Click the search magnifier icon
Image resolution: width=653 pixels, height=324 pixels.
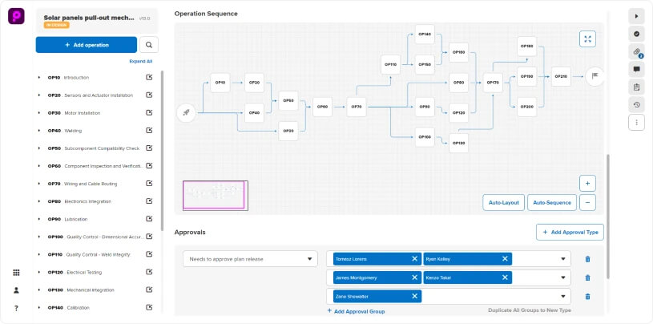[149, 45]
